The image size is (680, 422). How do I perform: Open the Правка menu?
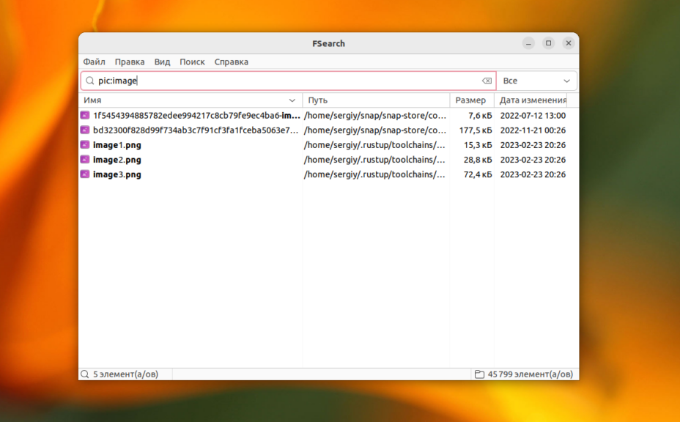[130, 62]
